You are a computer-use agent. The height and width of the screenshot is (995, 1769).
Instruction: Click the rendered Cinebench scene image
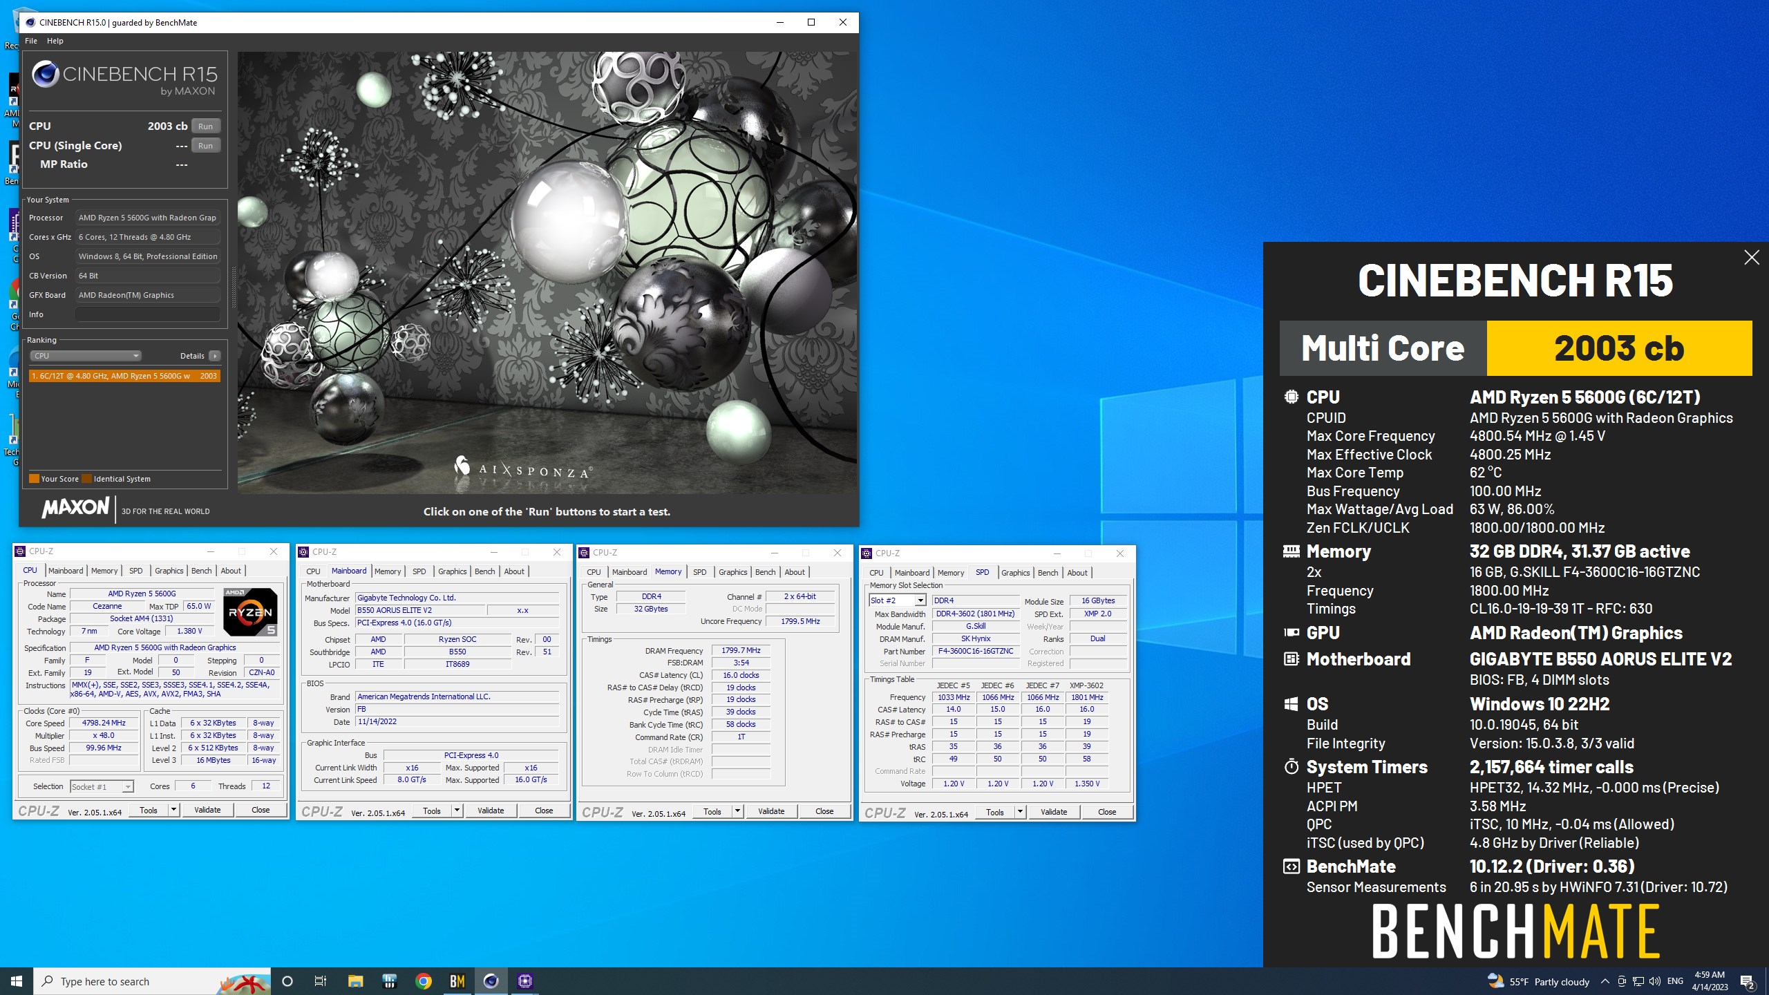point(547,272)
